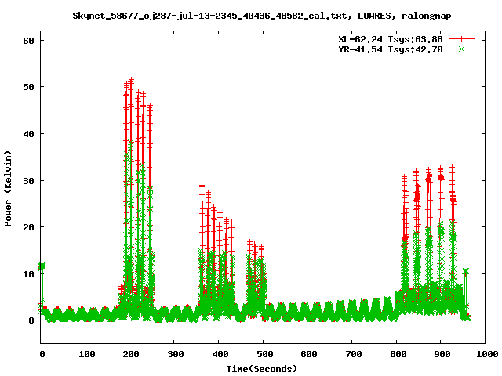The width and height of the screenshot is (502, 376).
Task: Click the green calibration marker near 950 seconds
Action: click(x=465, y=272)
